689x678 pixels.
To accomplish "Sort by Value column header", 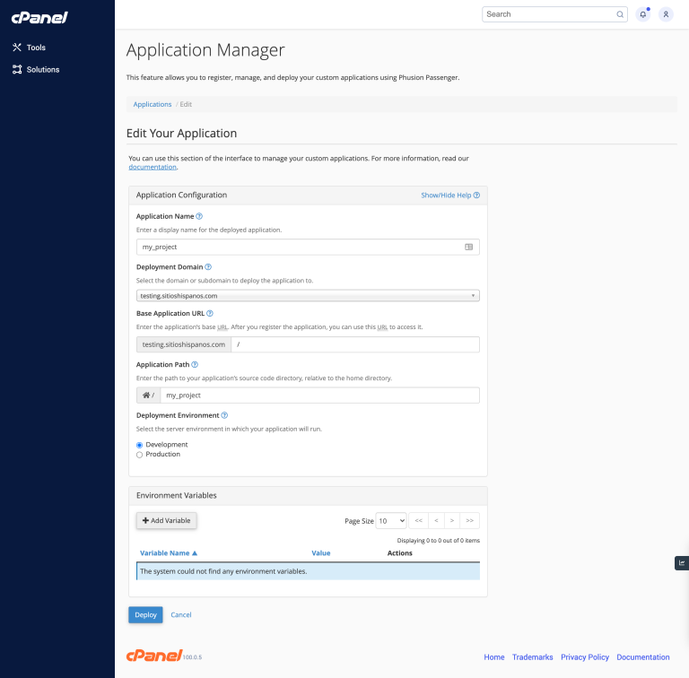I will point(321,552).
